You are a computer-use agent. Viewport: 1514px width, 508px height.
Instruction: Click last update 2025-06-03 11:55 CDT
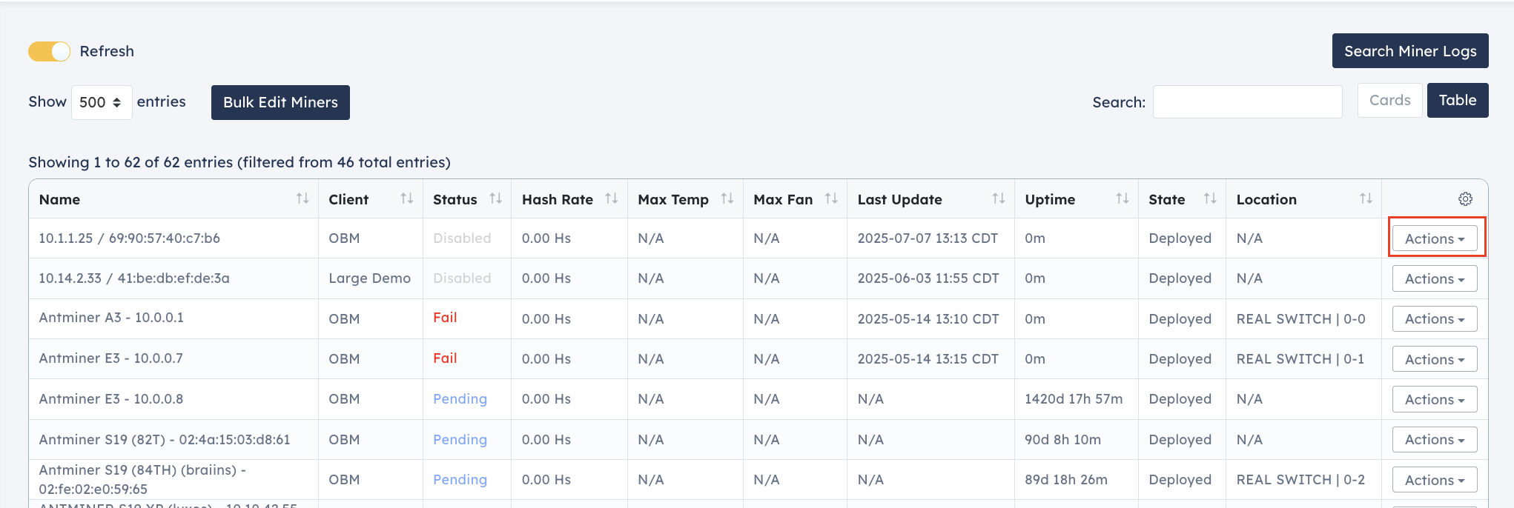tap(928, 278)
